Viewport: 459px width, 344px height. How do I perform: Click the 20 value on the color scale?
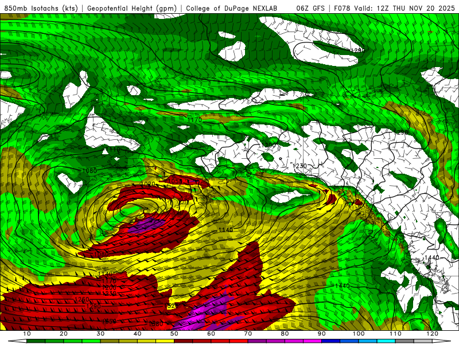(64, 334)
